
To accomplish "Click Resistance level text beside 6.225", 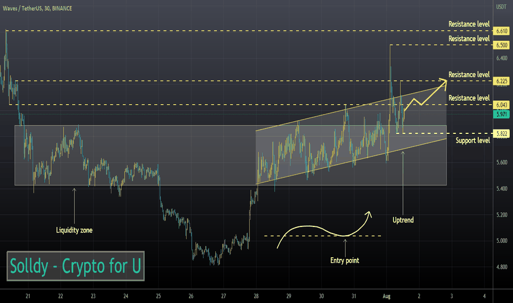I will click(469, 75).
